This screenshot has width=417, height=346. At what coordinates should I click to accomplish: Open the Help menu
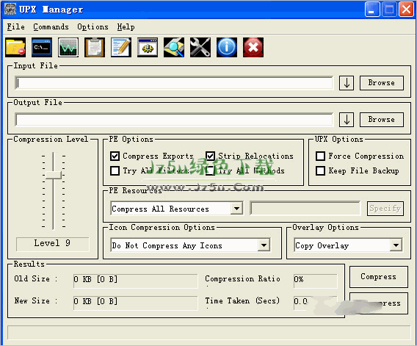click(126, 26)
